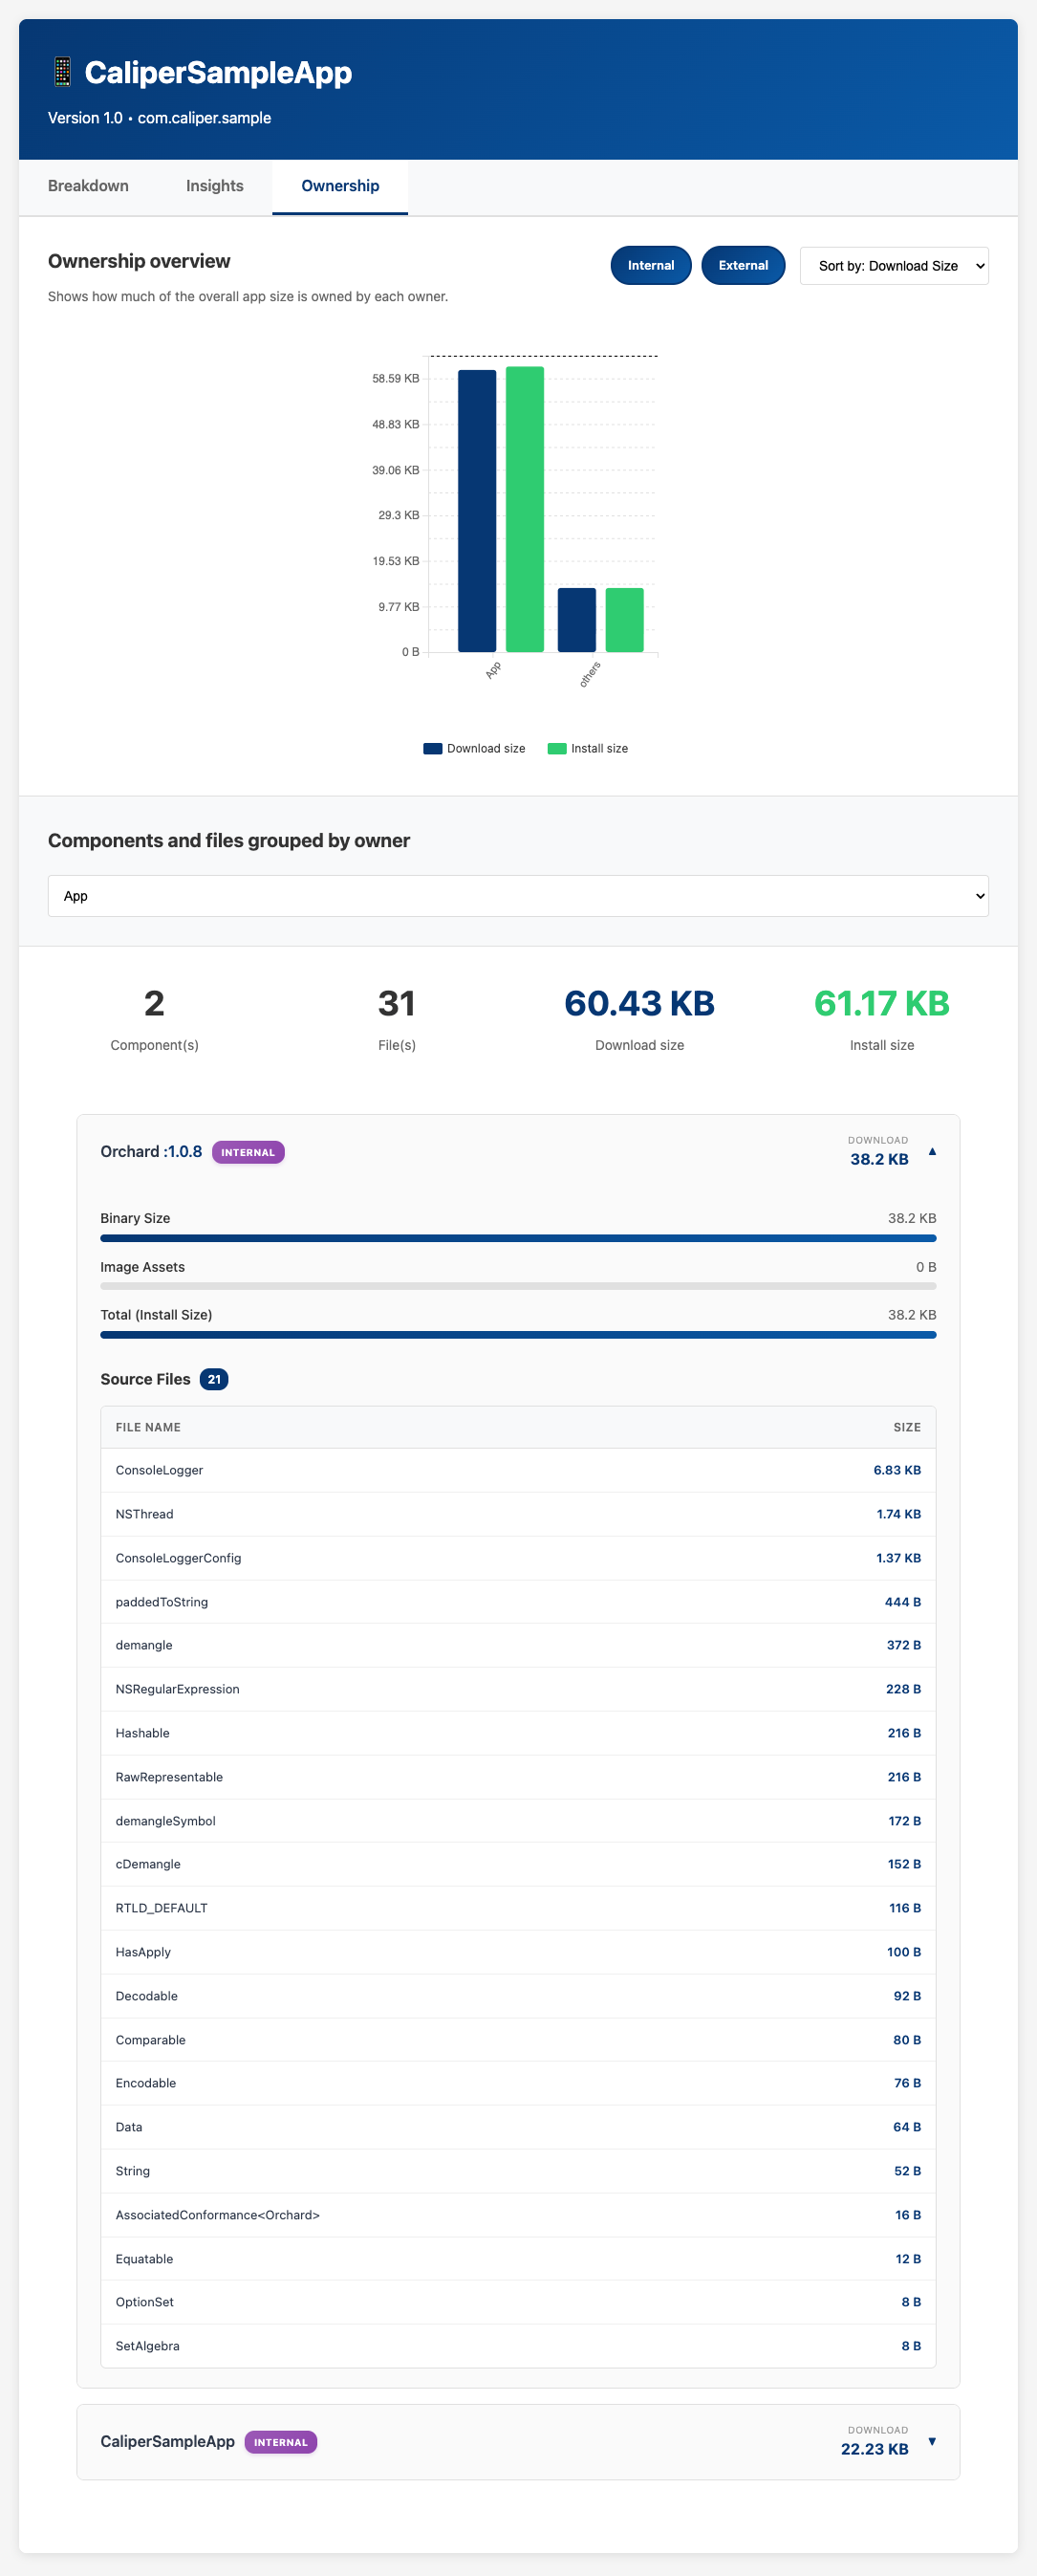The height and width of the screenshot is (2576, 1037).
Task: Click the others download size bar
Action: (577, 620)
